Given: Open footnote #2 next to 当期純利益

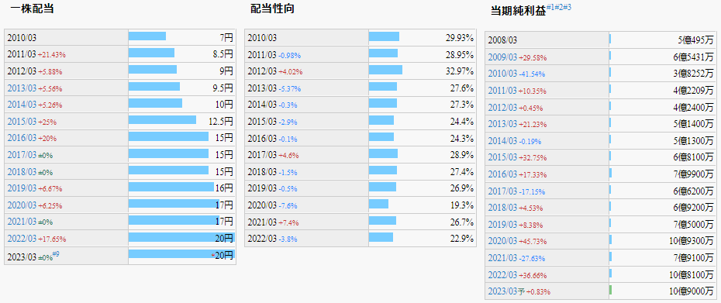Looking at the screenshot, I should click(559, 7).
